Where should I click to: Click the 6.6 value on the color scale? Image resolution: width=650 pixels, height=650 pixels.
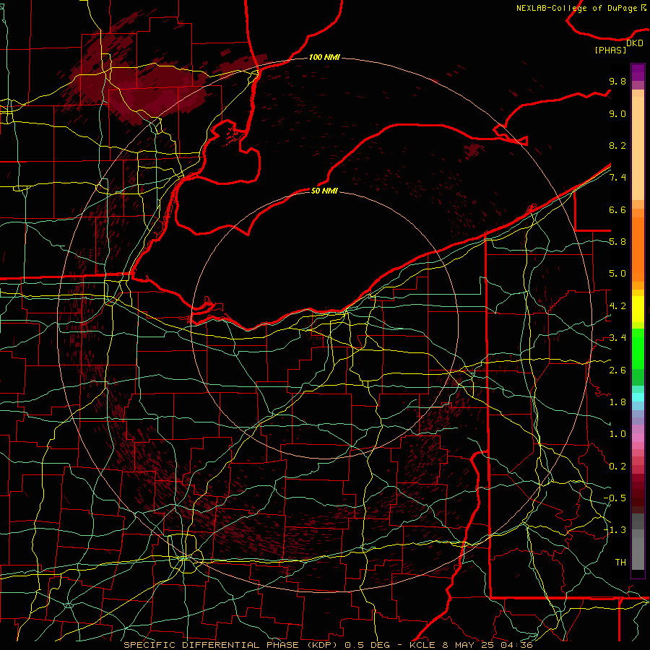pyautogui.click(x=617, y=209)
